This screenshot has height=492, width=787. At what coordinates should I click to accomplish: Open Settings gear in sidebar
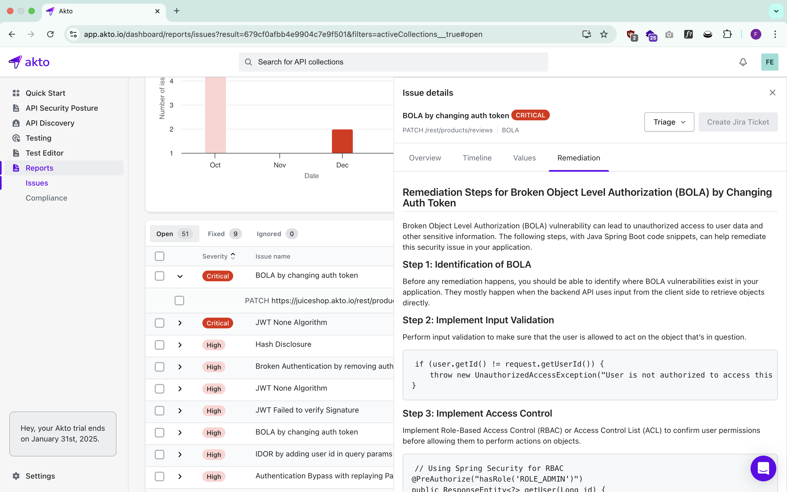point(16,476)
